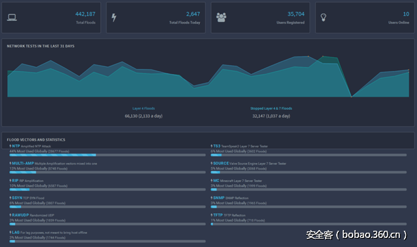Image resolution: width=417 pixels, height=247 pixels.
Task: Open the LAG vector name
Action: point(16,232)
